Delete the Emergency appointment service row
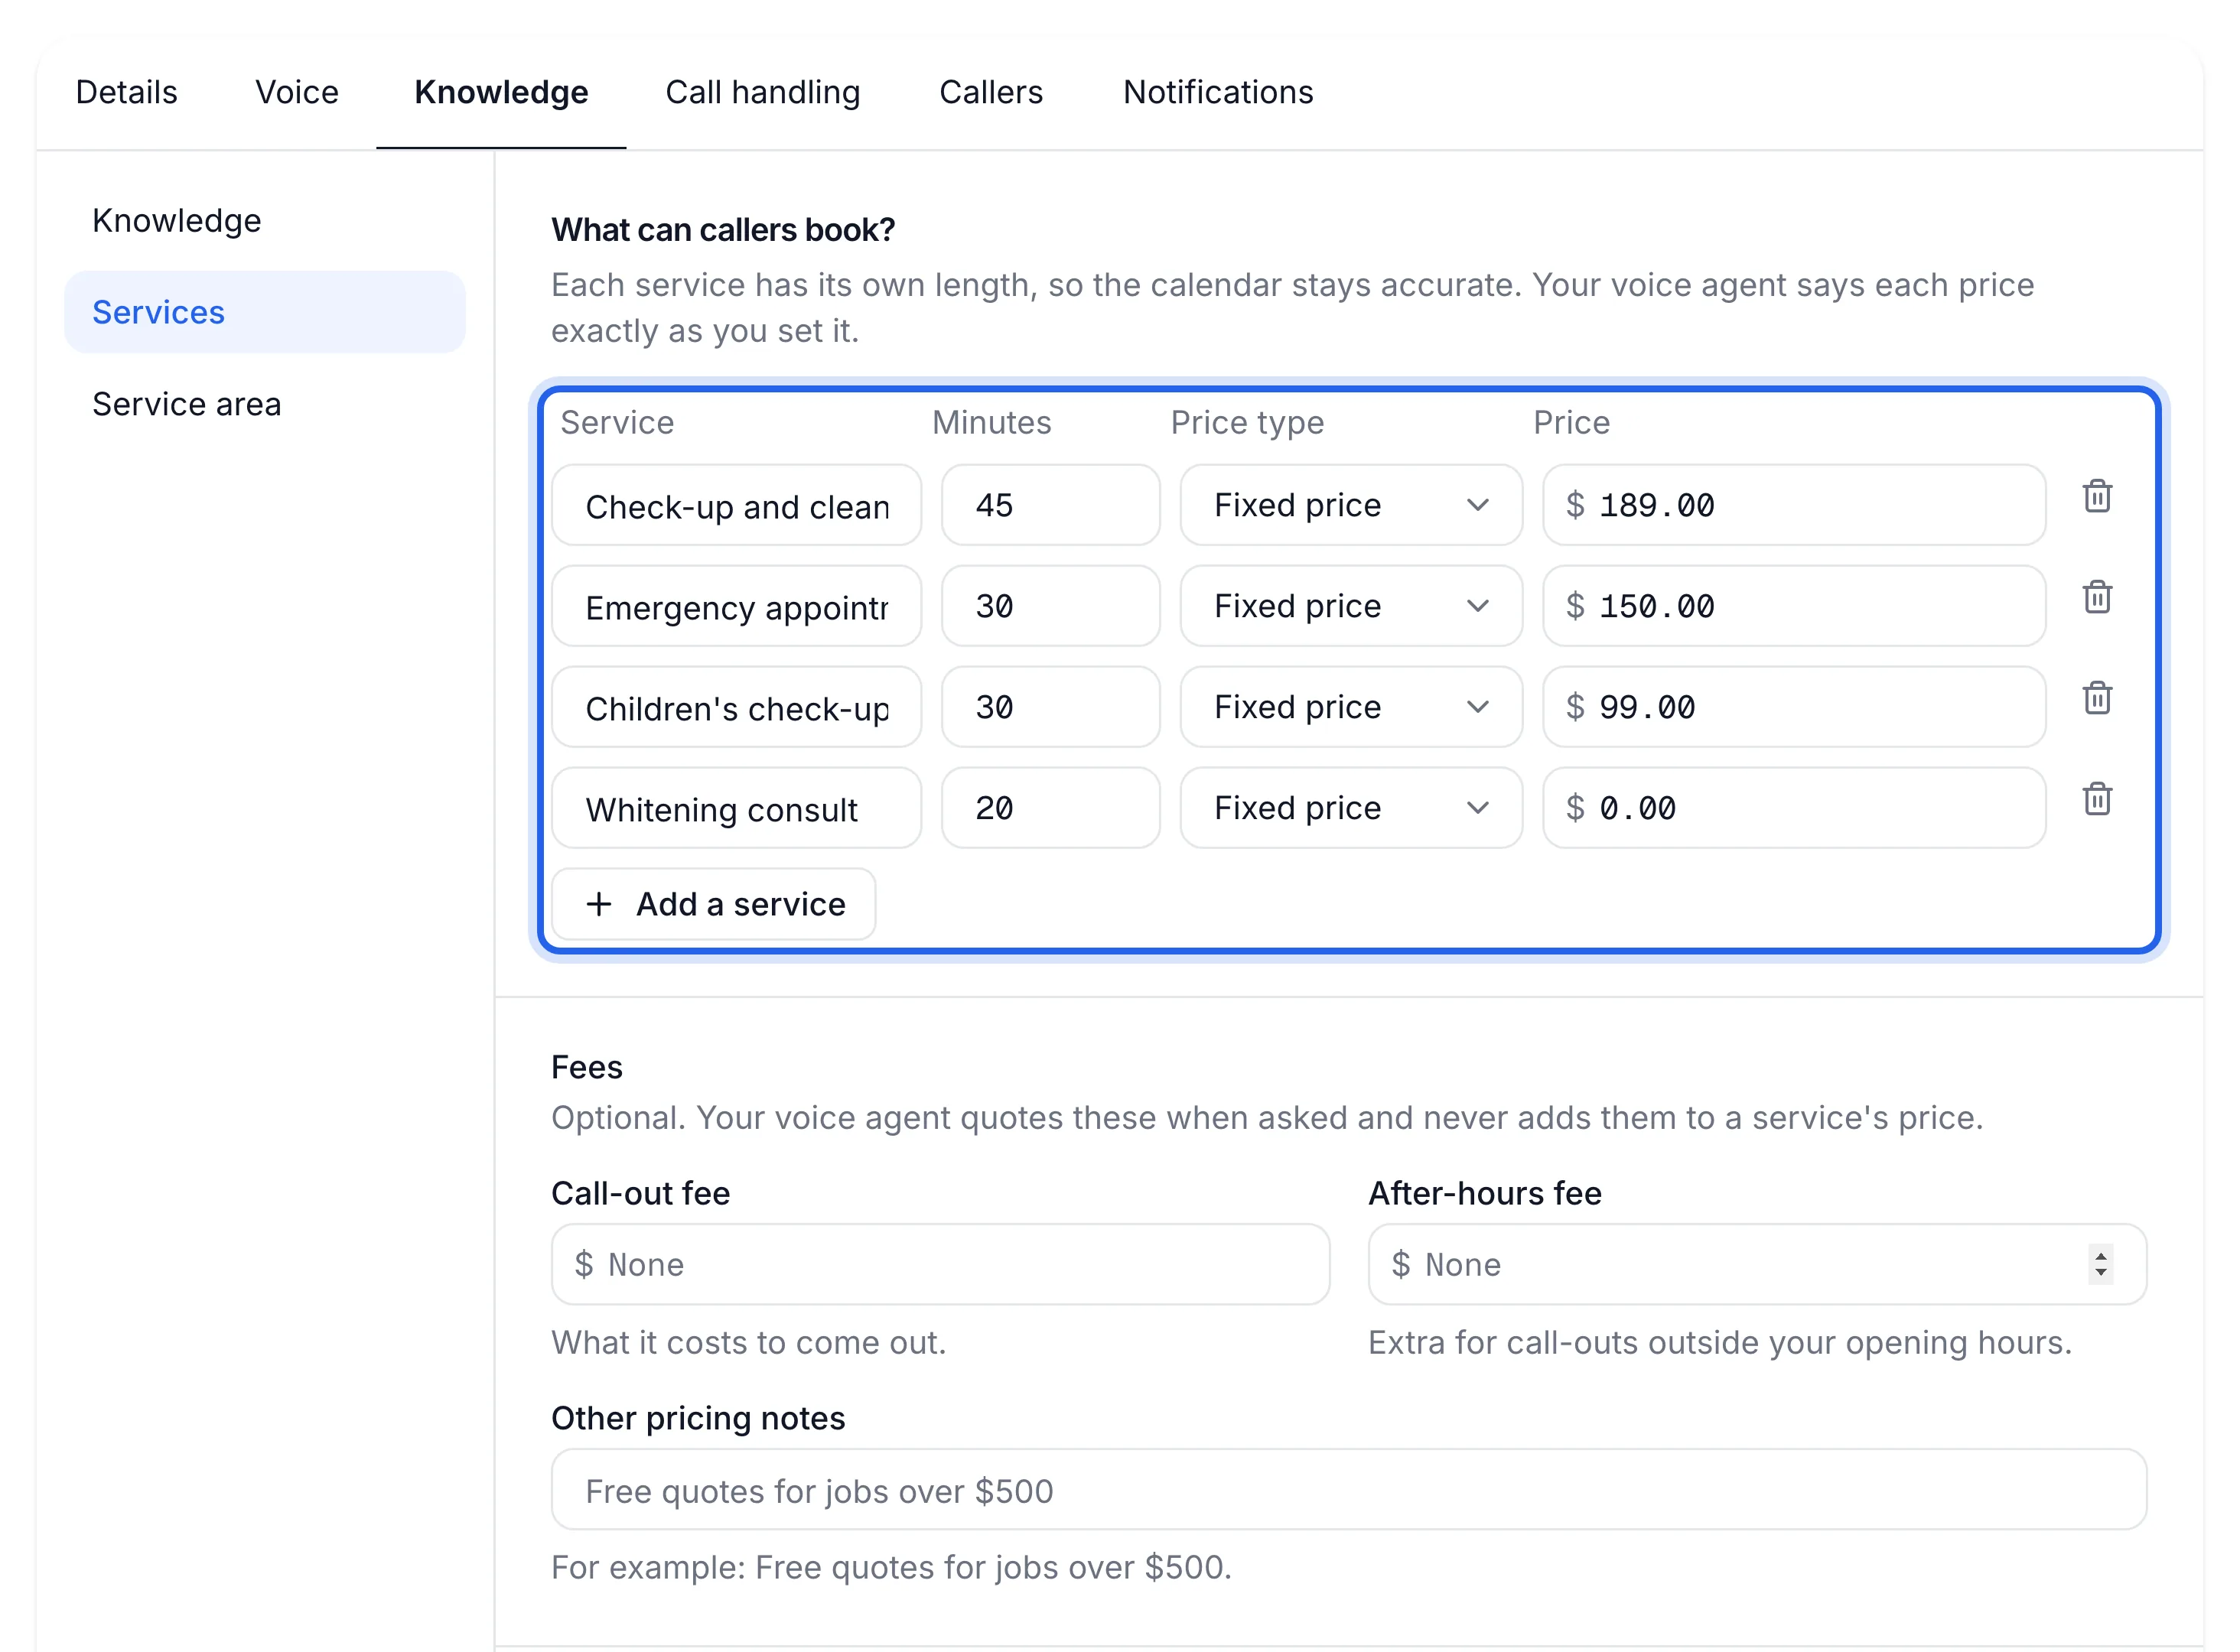 tap(2097, 598)
